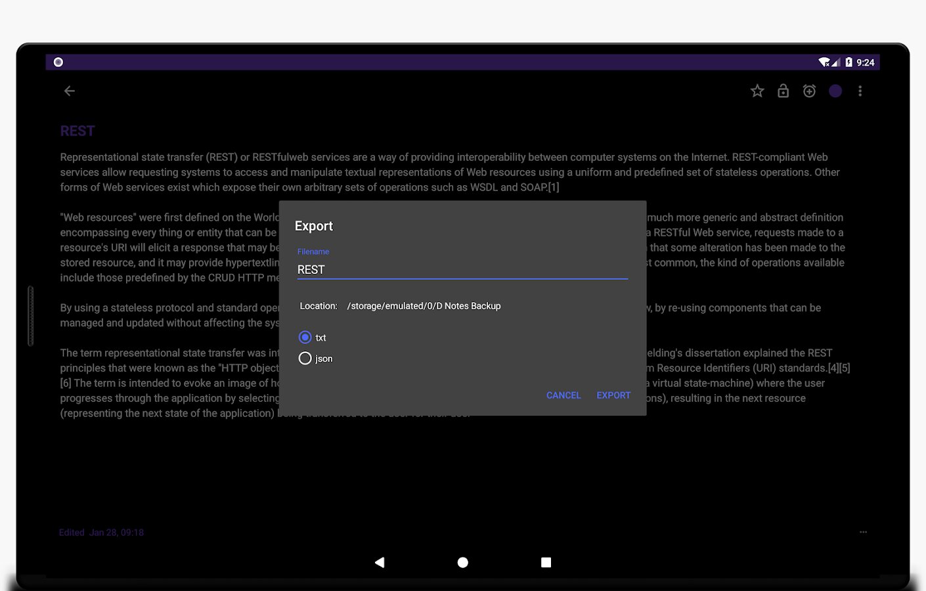Open note color picker circle
The height and width of the screenshot is (591, 926).
pyautogui.click(x=835, y=91)
